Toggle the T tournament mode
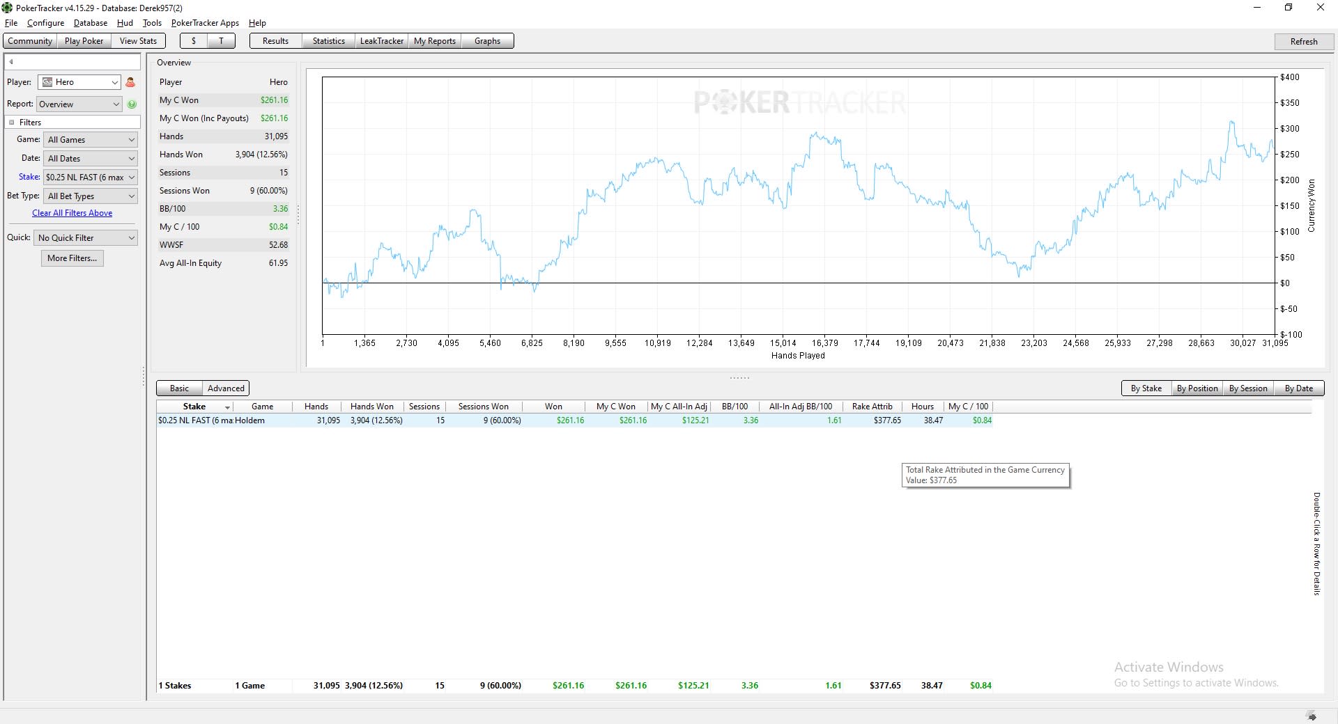 pos(222,41)
